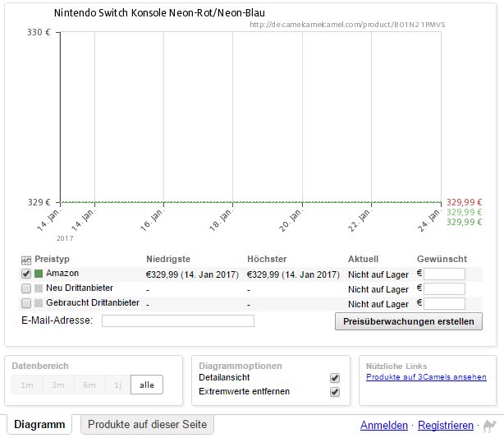Toggle the Extremwerte entfernen checkbox
The width and height of the screenshot is (504, 438).
[335, 392]
